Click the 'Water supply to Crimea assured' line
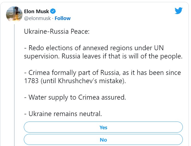The height and width of the screenshot is (146, 191). pyautogui.click(x=75, y=97)
